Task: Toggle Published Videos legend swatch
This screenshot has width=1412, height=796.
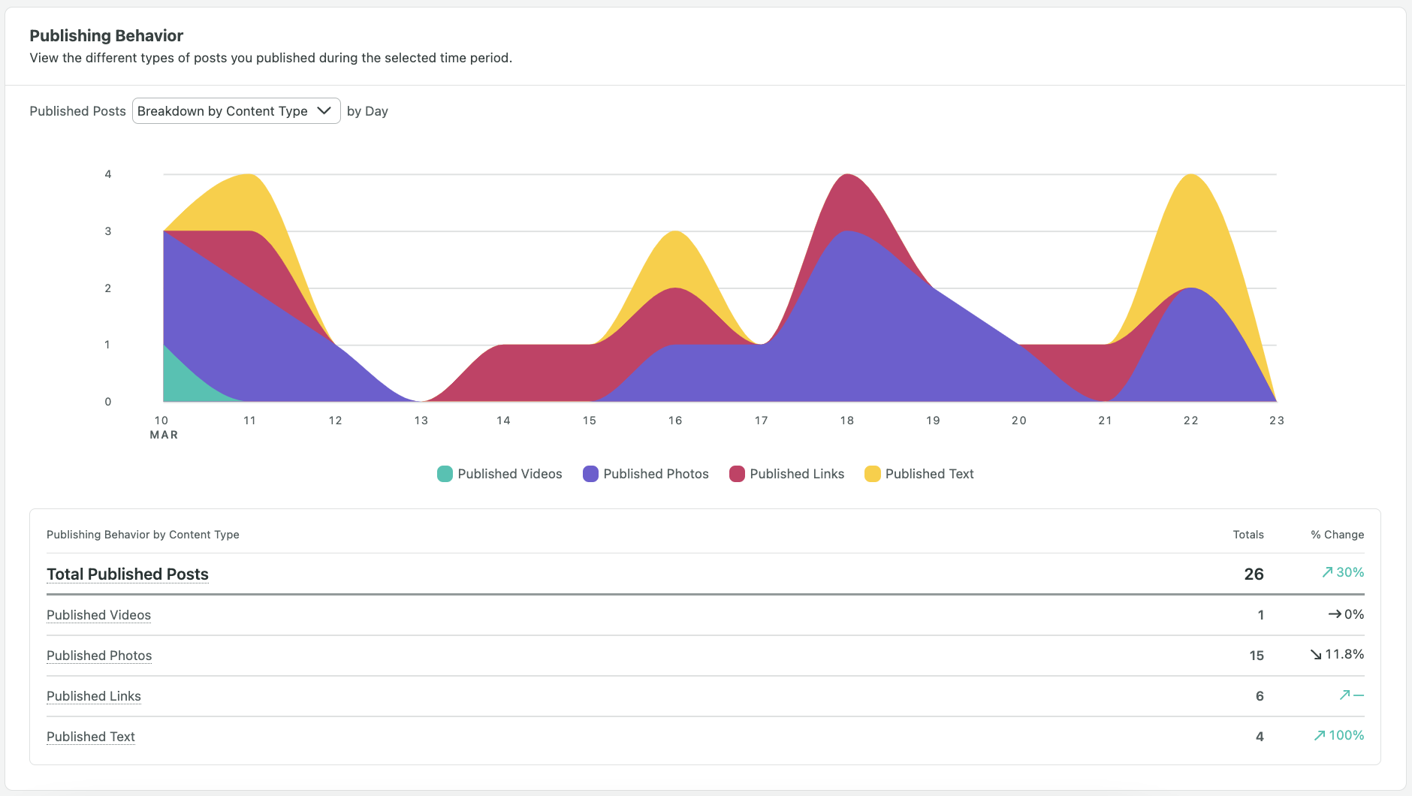Action: 445,474
